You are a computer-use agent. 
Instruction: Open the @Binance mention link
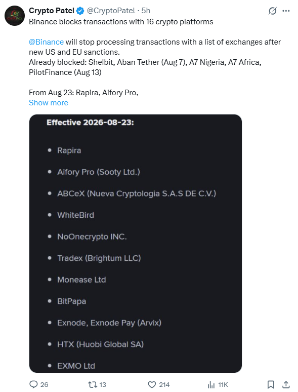[x=46, y=42]
